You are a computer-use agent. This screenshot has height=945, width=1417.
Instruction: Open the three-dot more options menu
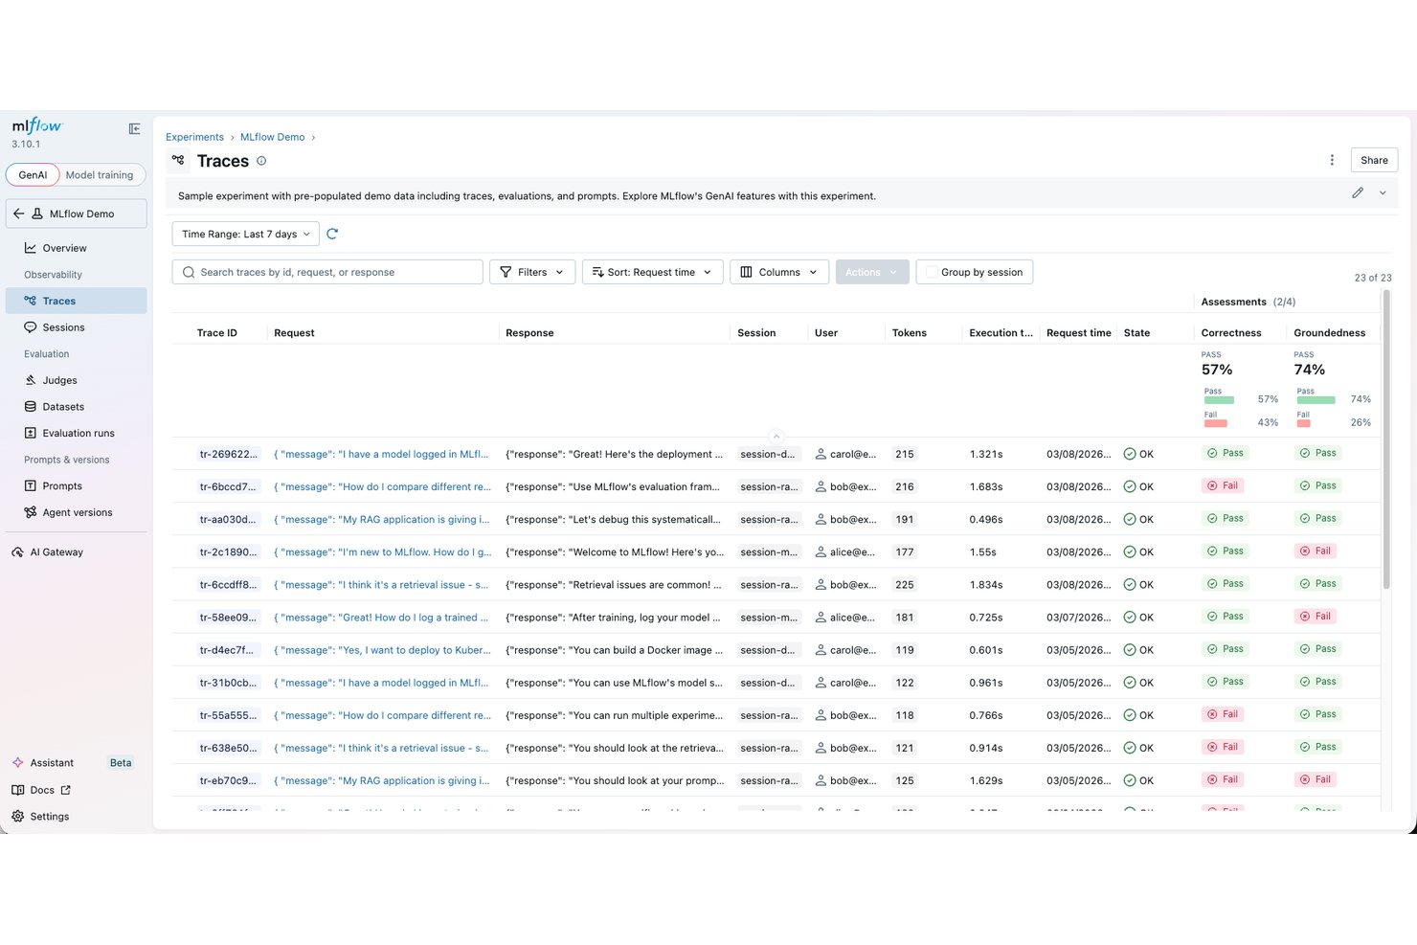pos(1332,160)
